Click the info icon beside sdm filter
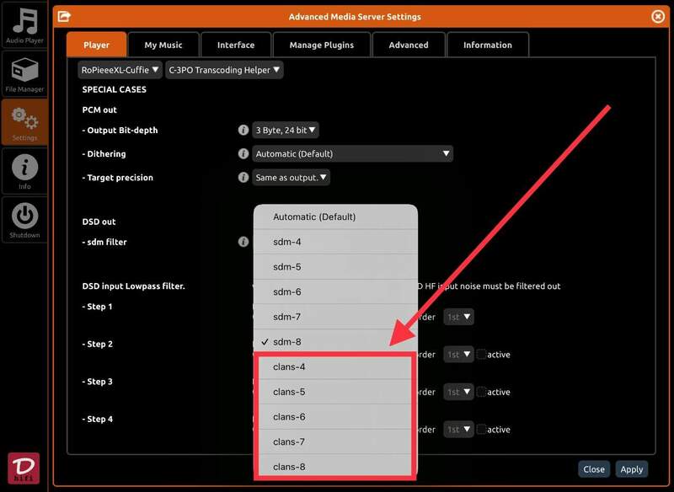The image size is (674, 492). pyautogui.click(x=243, y=242)
